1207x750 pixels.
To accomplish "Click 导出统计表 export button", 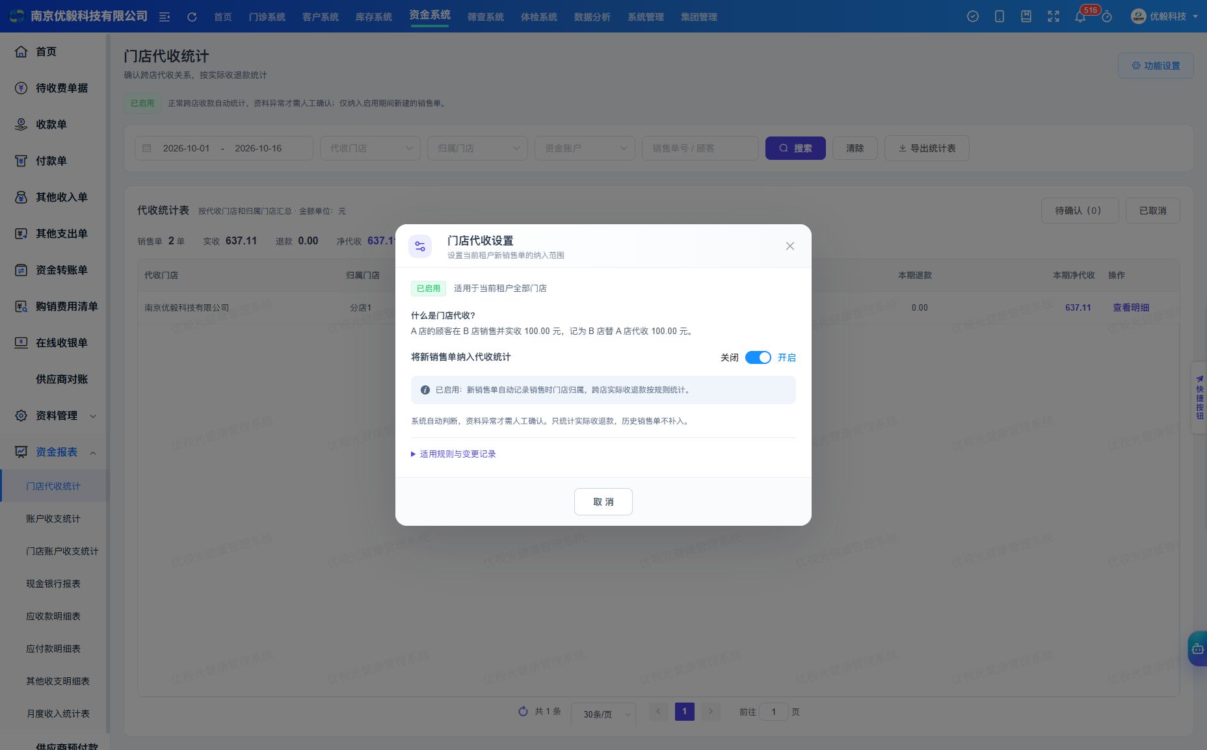I will [x=927, y=148].
